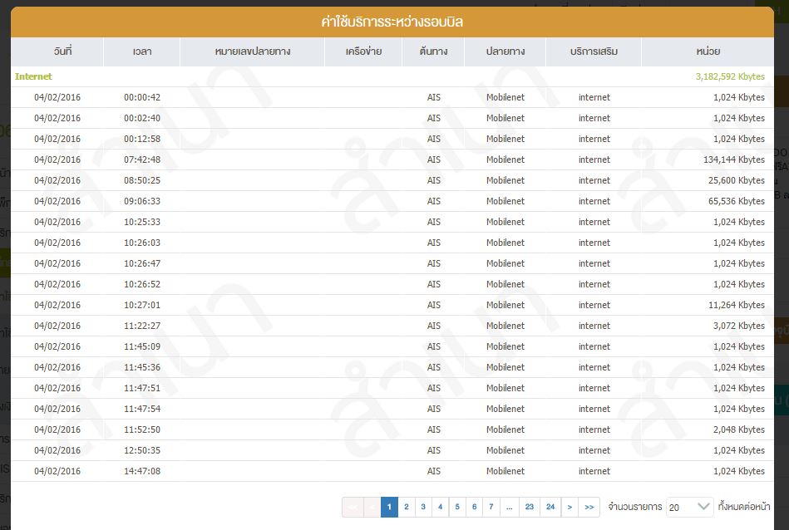Click the time 11:45:09 cell

142,346
